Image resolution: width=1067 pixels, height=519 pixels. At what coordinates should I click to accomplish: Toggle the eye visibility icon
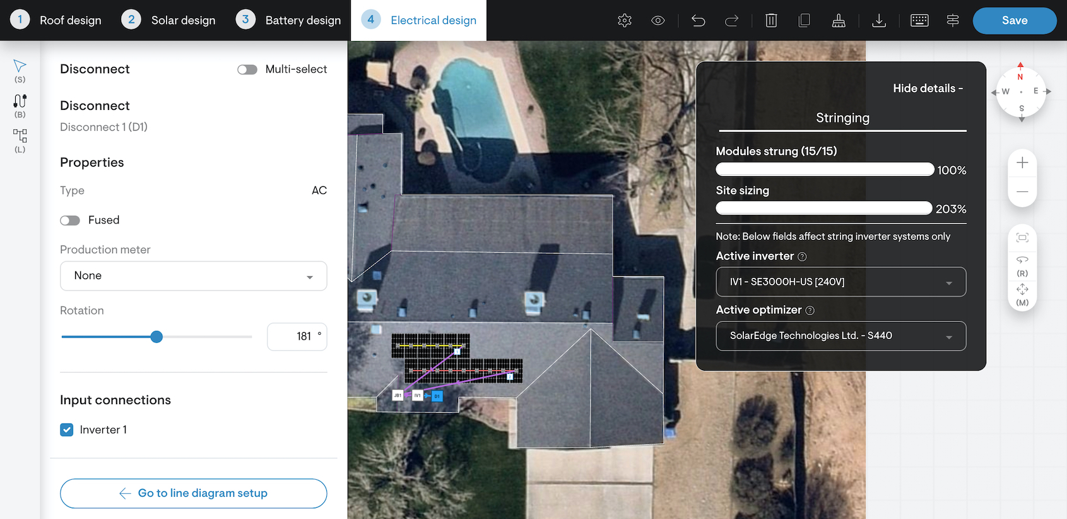657,20
